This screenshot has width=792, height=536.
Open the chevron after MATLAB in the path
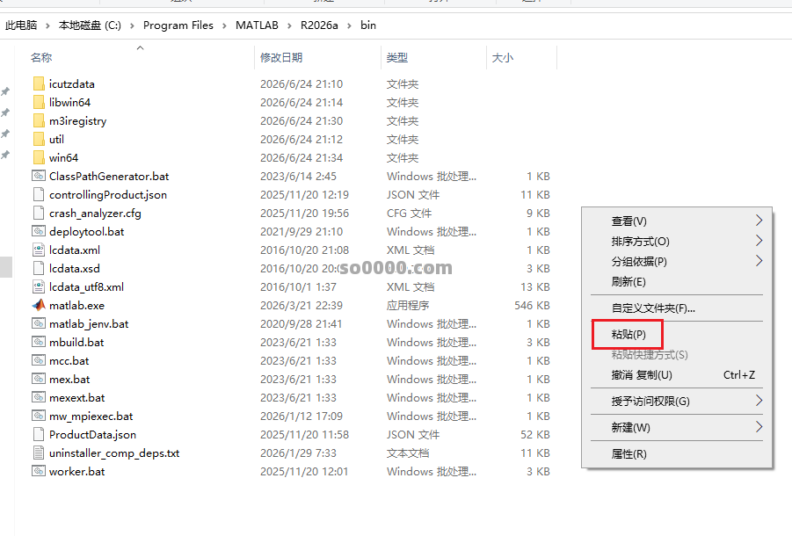coord(289,25)
